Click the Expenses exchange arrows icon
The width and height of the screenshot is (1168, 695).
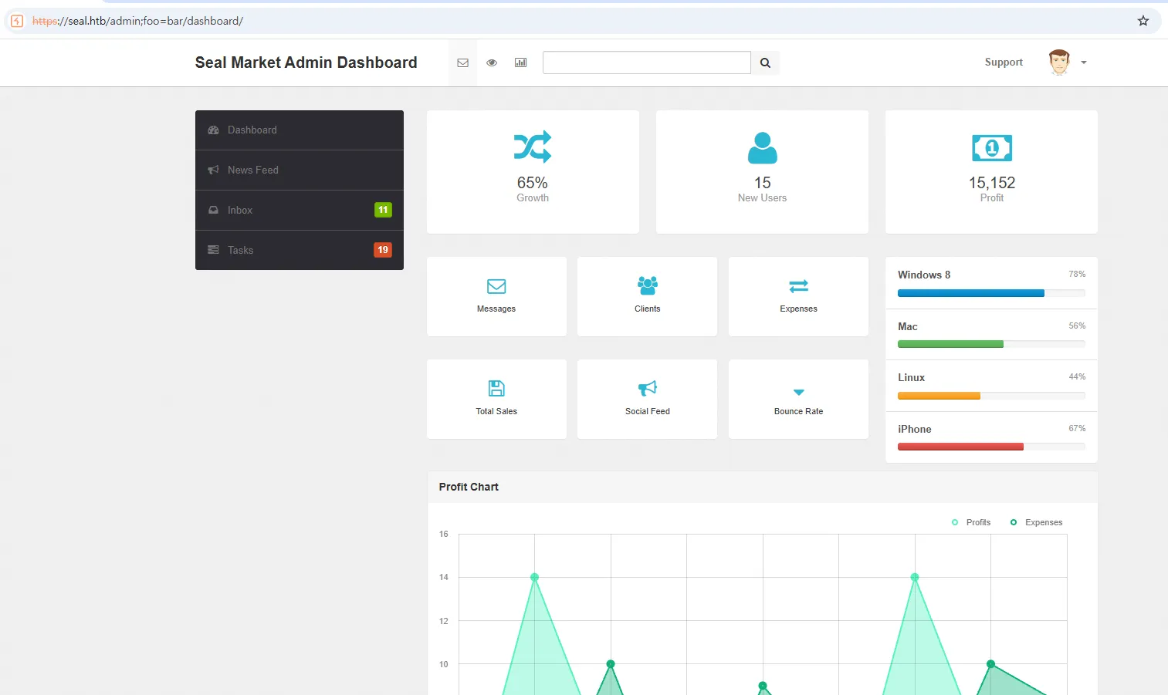(x=799, y=286)
